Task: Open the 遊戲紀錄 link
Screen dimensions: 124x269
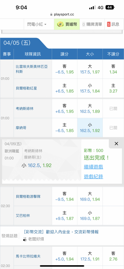Action: point(93,176)
